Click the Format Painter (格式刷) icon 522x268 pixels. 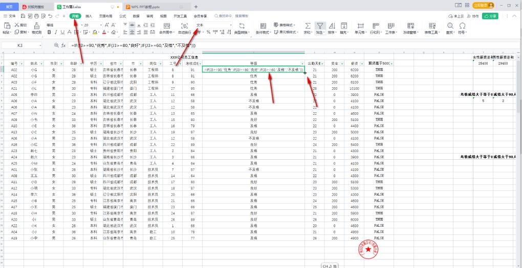tap(37, 26)
